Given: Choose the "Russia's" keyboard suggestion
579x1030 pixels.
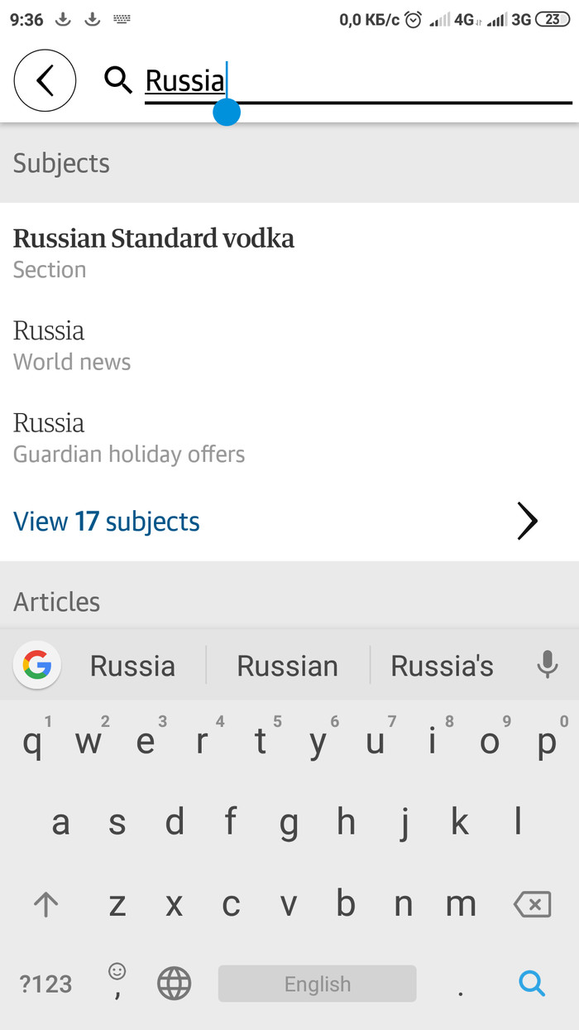Looking at the screenshot, I should pos(442,666).
